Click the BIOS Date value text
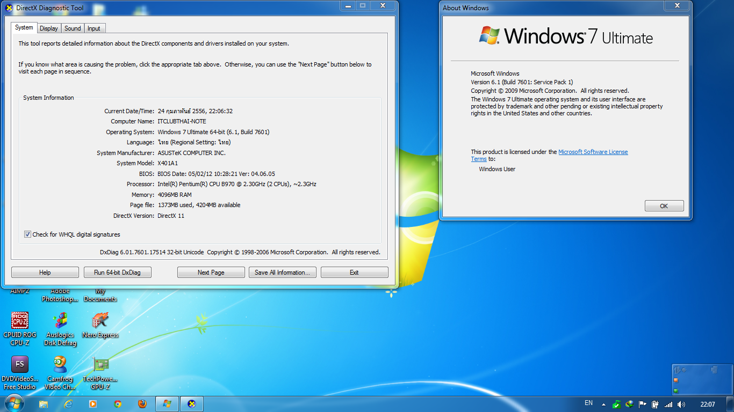This screenshot has height=412, width=734. coord(216,174)
